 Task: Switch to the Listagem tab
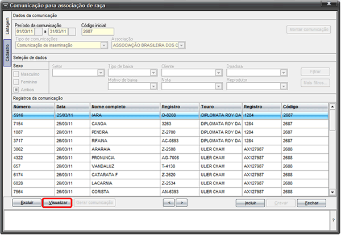(x=7, y=26)
